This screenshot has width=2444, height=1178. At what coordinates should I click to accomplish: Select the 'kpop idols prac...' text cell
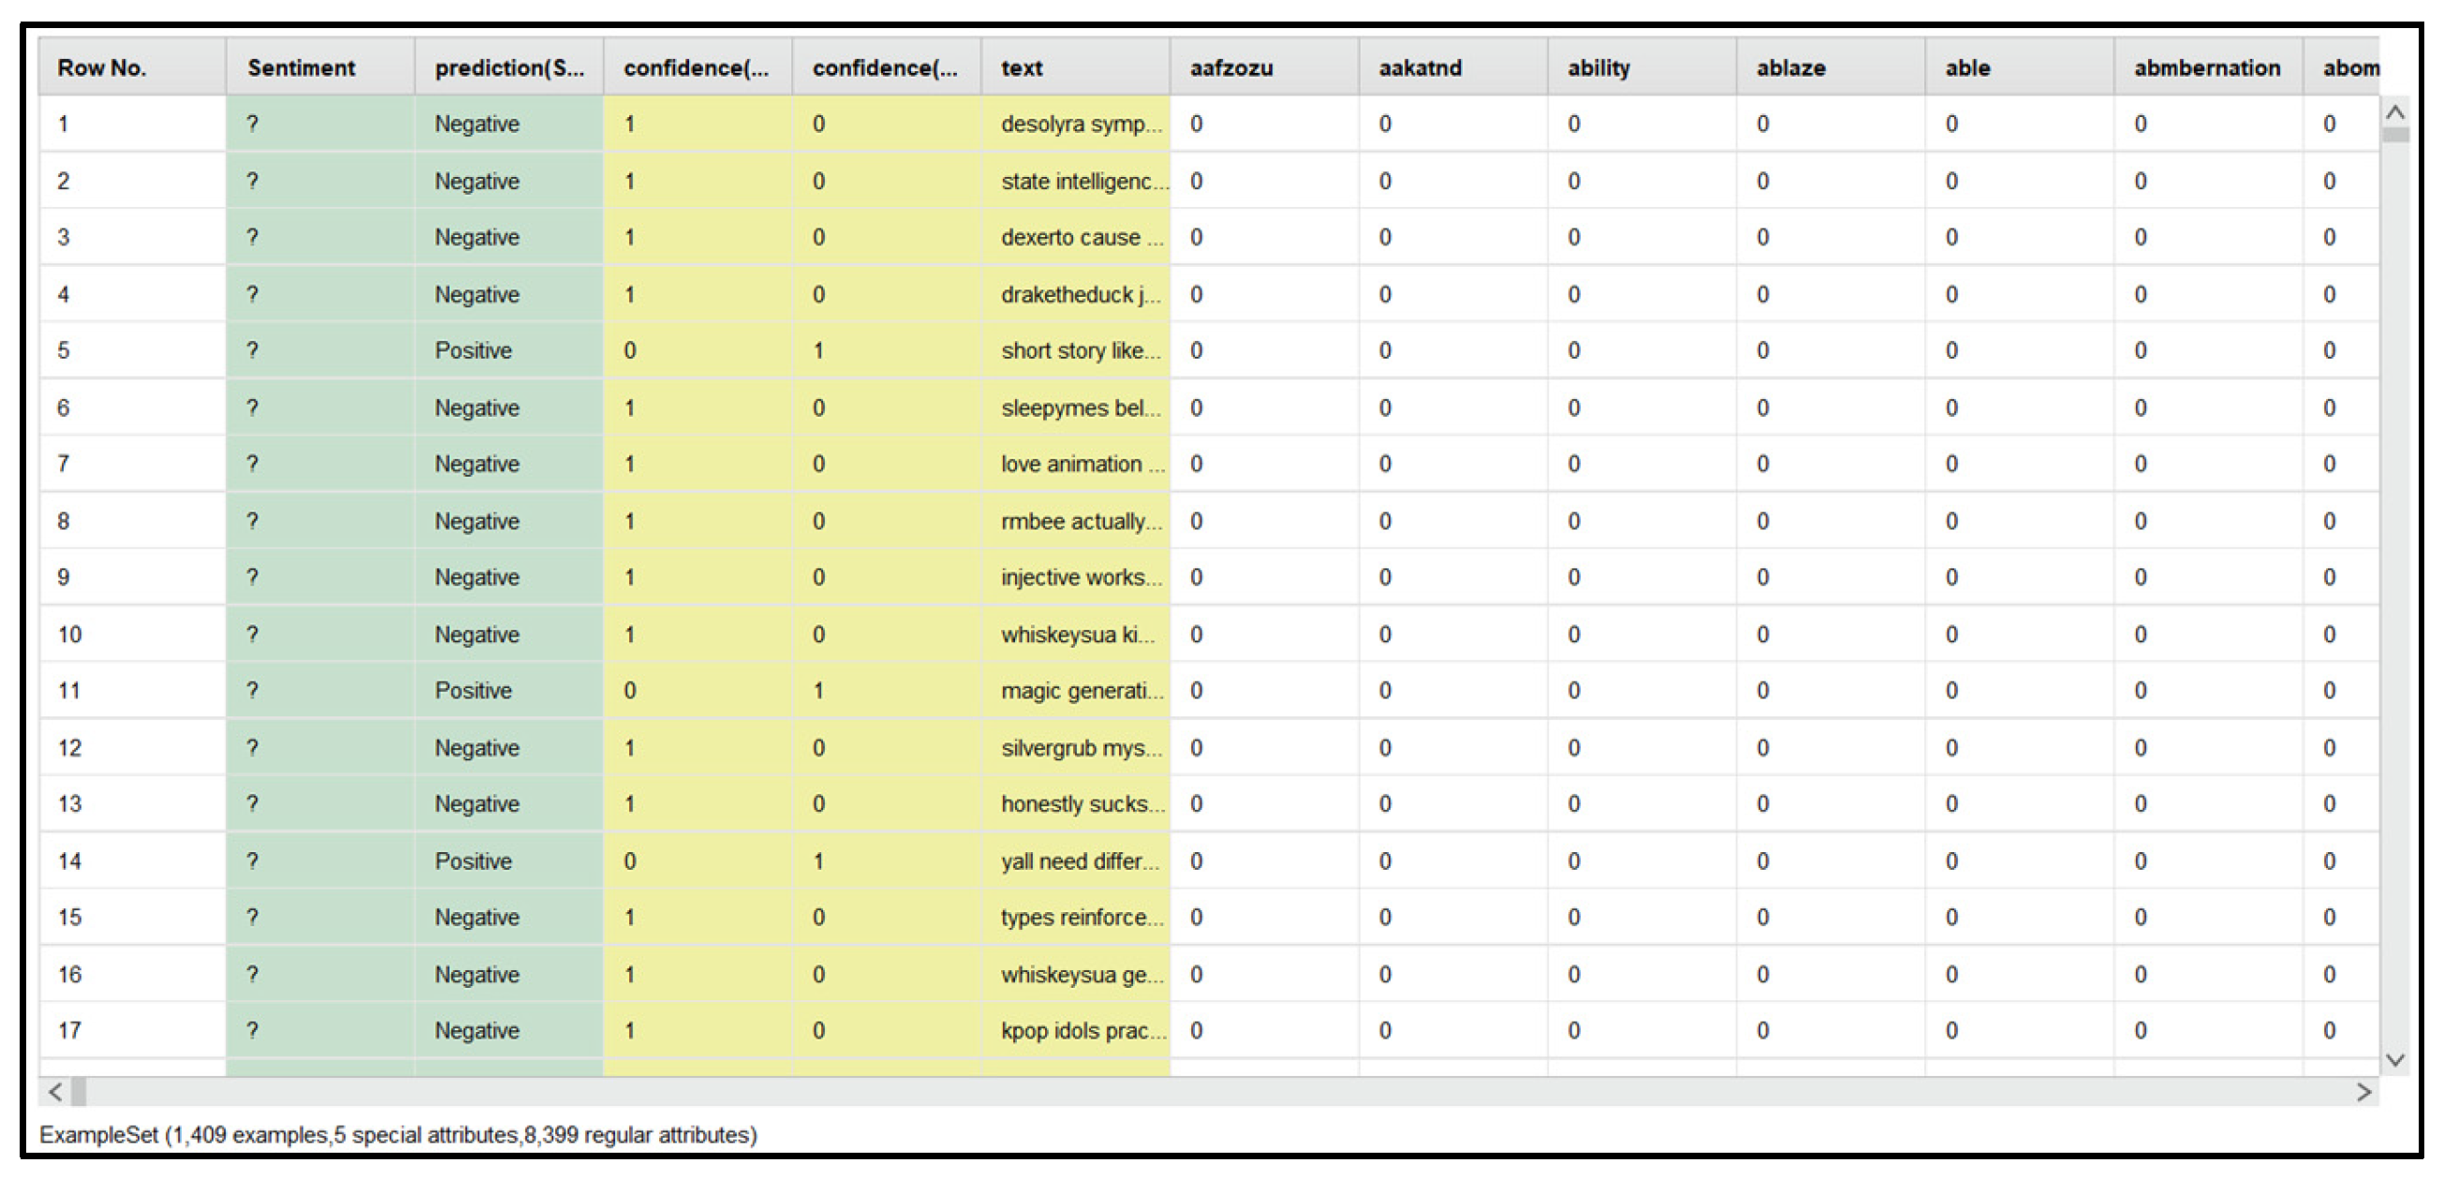point(1075,1031)
